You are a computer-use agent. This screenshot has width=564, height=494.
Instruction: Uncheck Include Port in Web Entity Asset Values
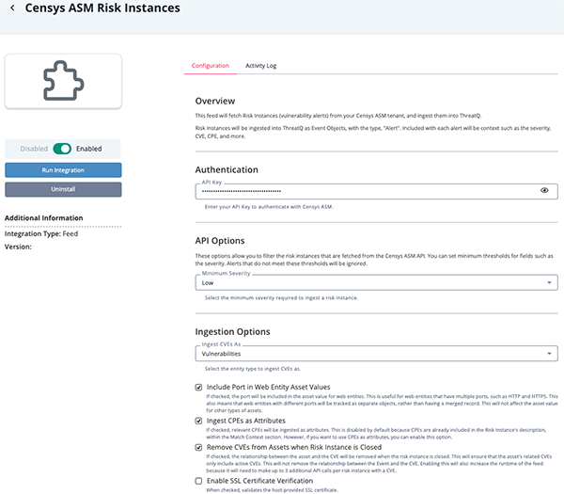pos(198,388)
